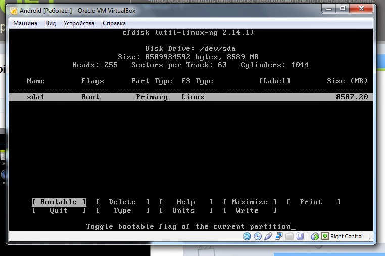Image resolution: width=385 pixels, height=256 pixels.
Task: Click the 8587.20 size value
Action: tap(352, 97)
